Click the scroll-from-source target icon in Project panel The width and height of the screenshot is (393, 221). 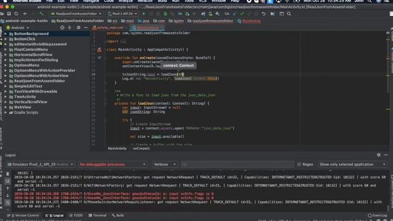[62, 28]
